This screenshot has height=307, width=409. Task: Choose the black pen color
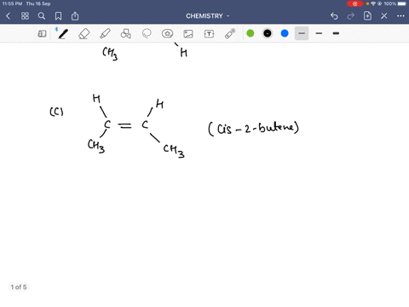tap(268, 33)
